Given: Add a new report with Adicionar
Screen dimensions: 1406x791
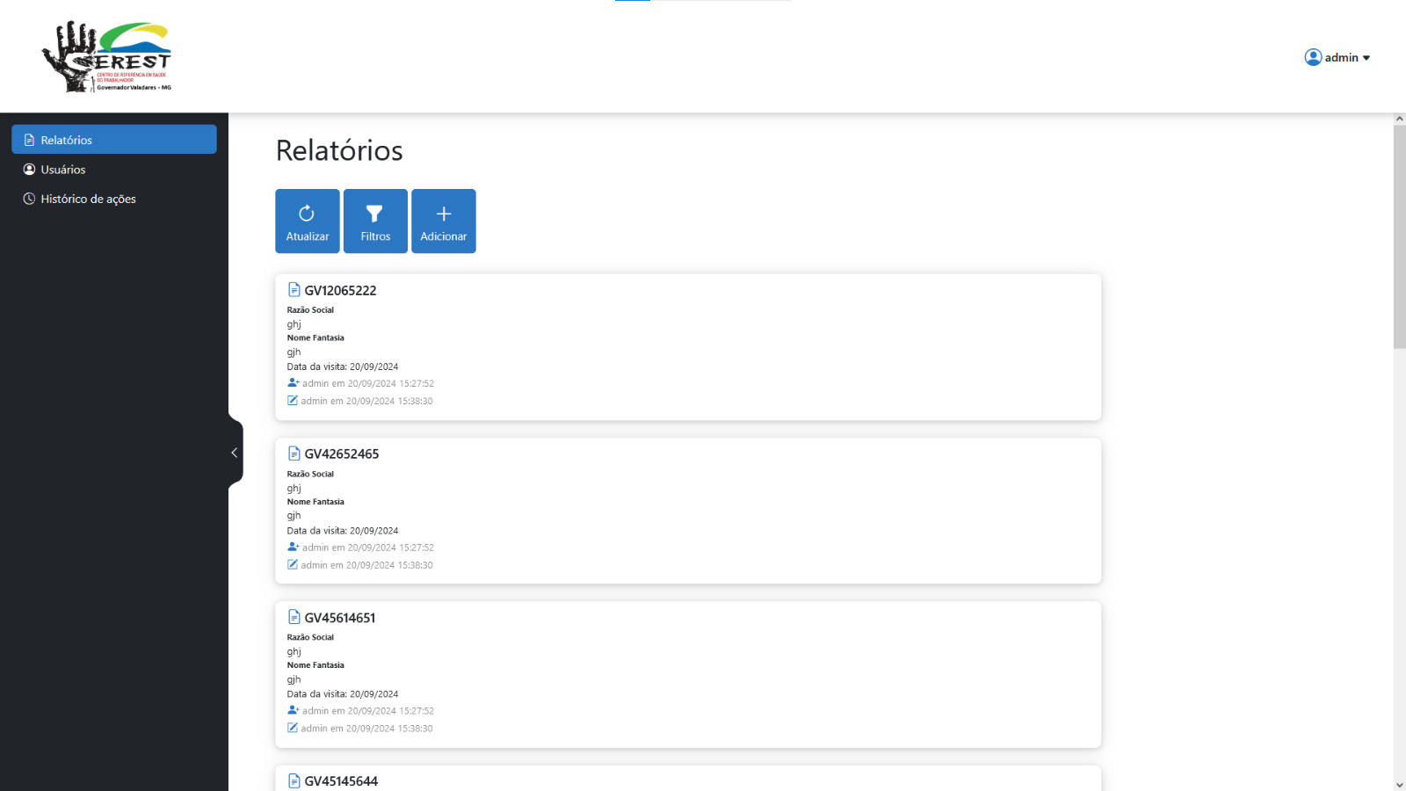Looking at the screenshot, I should (x=444, y=221).
